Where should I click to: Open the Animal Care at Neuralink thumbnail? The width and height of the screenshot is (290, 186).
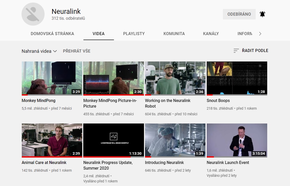(52, 140)
